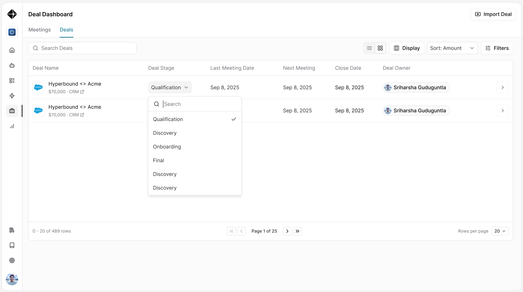Expand the Qualification deal stage dropdown

170,87
